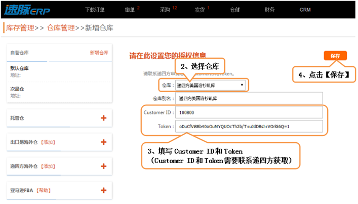Screen dimensions: 358x204
Task: Click the plus icon beside 出口易海外仓
Action: click(x=103, y=142)
